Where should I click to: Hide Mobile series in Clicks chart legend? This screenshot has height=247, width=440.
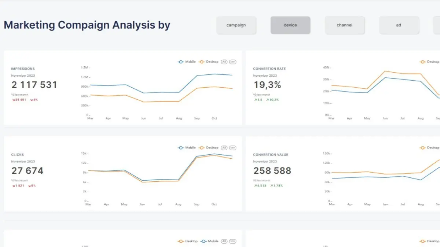click(187, 148)
